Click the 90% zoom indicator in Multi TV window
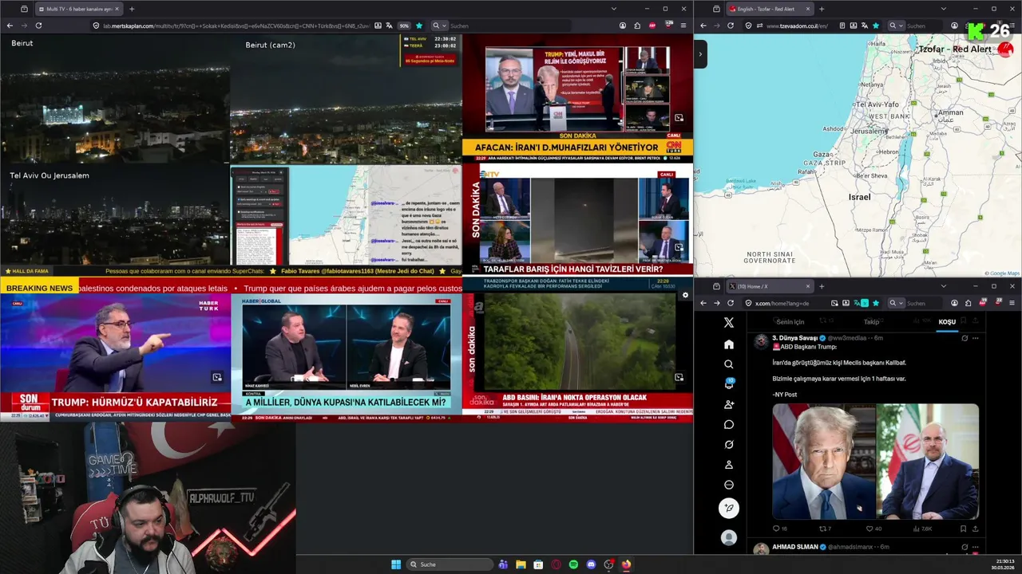The height and width of the screenshot is (574, 1022). [x=404, y=26]
